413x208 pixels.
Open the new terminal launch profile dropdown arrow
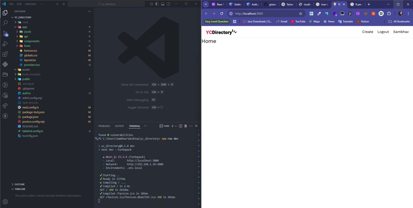coord(176,126)
